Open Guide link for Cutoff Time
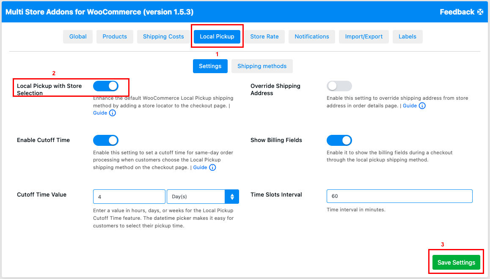 click(x=200, y=167)
